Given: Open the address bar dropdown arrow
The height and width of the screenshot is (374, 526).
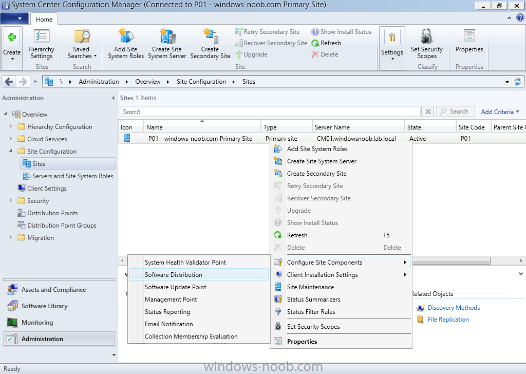Looking at the screenshot, I should (507, 82).
